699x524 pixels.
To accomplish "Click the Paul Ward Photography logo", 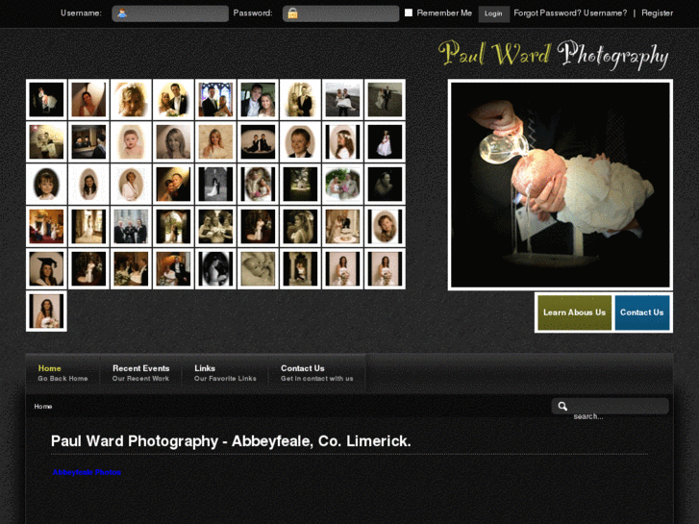I will pyautogui.click(x=553, y=55).
